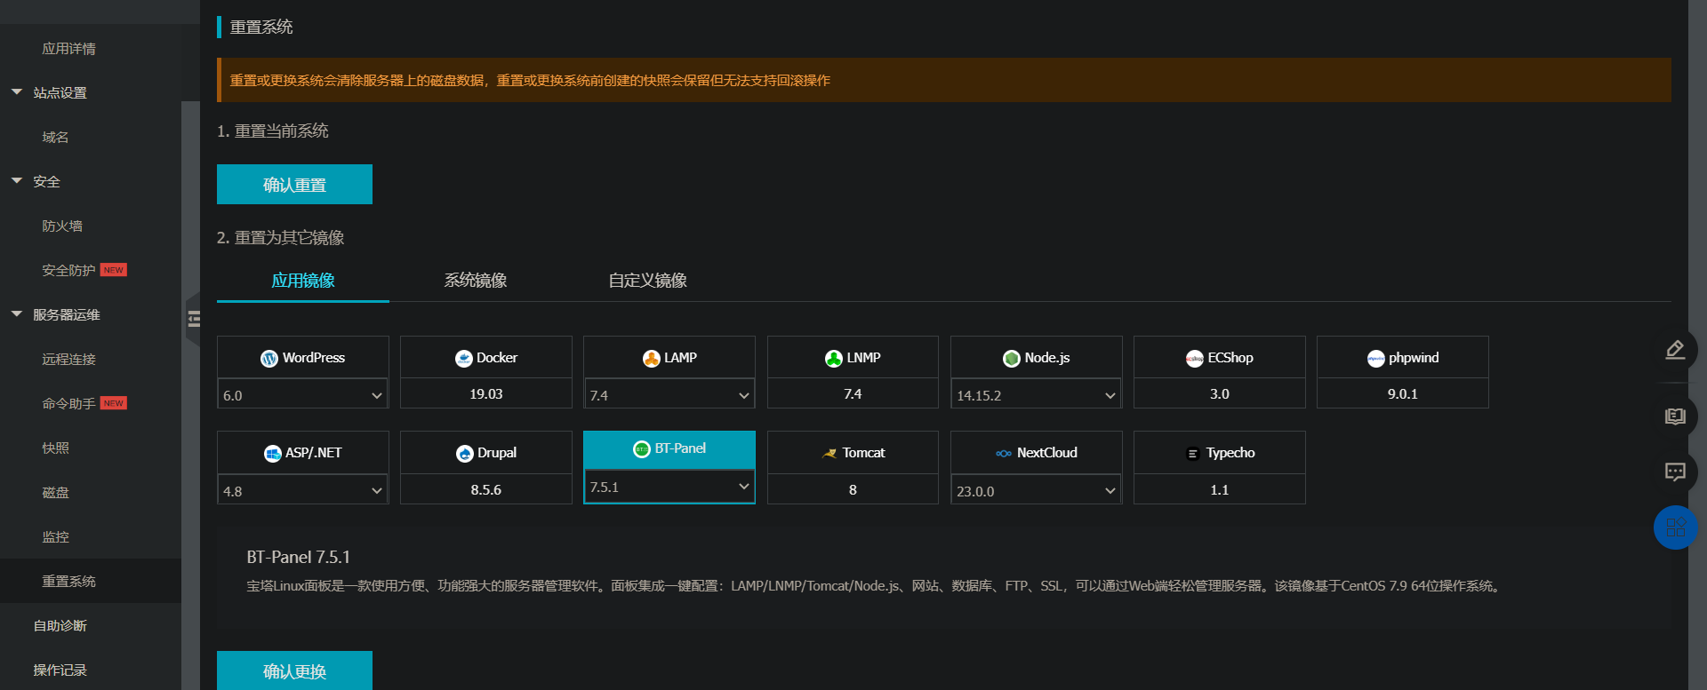
Task: Click the ASP/.NET logo icon
Action: 273,454
